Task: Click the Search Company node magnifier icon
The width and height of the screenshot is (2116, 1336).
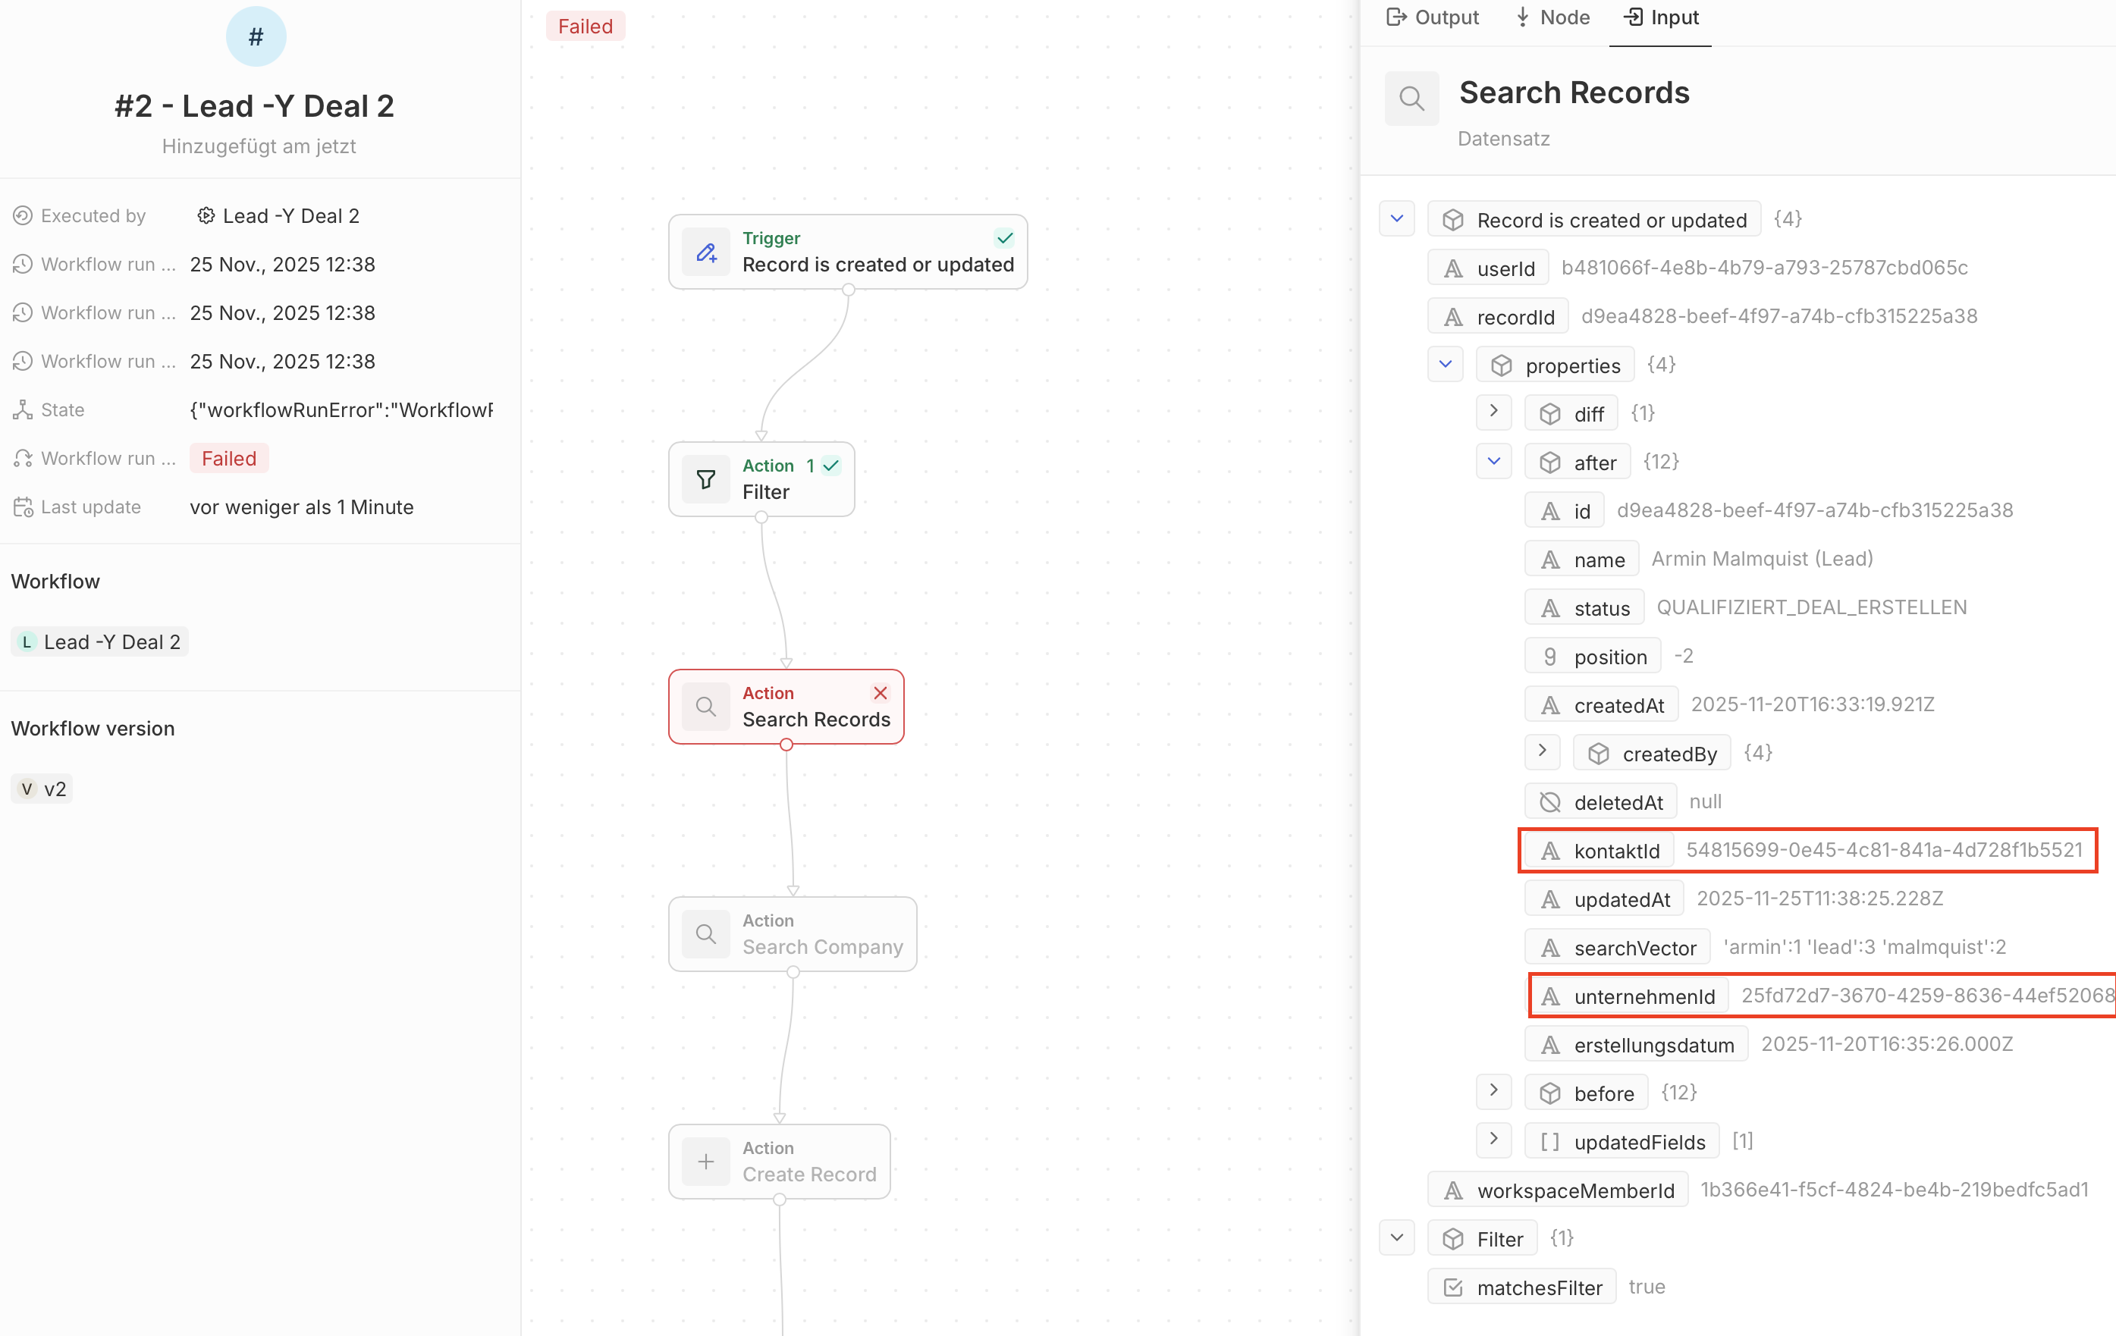Action: click(705, 933)
